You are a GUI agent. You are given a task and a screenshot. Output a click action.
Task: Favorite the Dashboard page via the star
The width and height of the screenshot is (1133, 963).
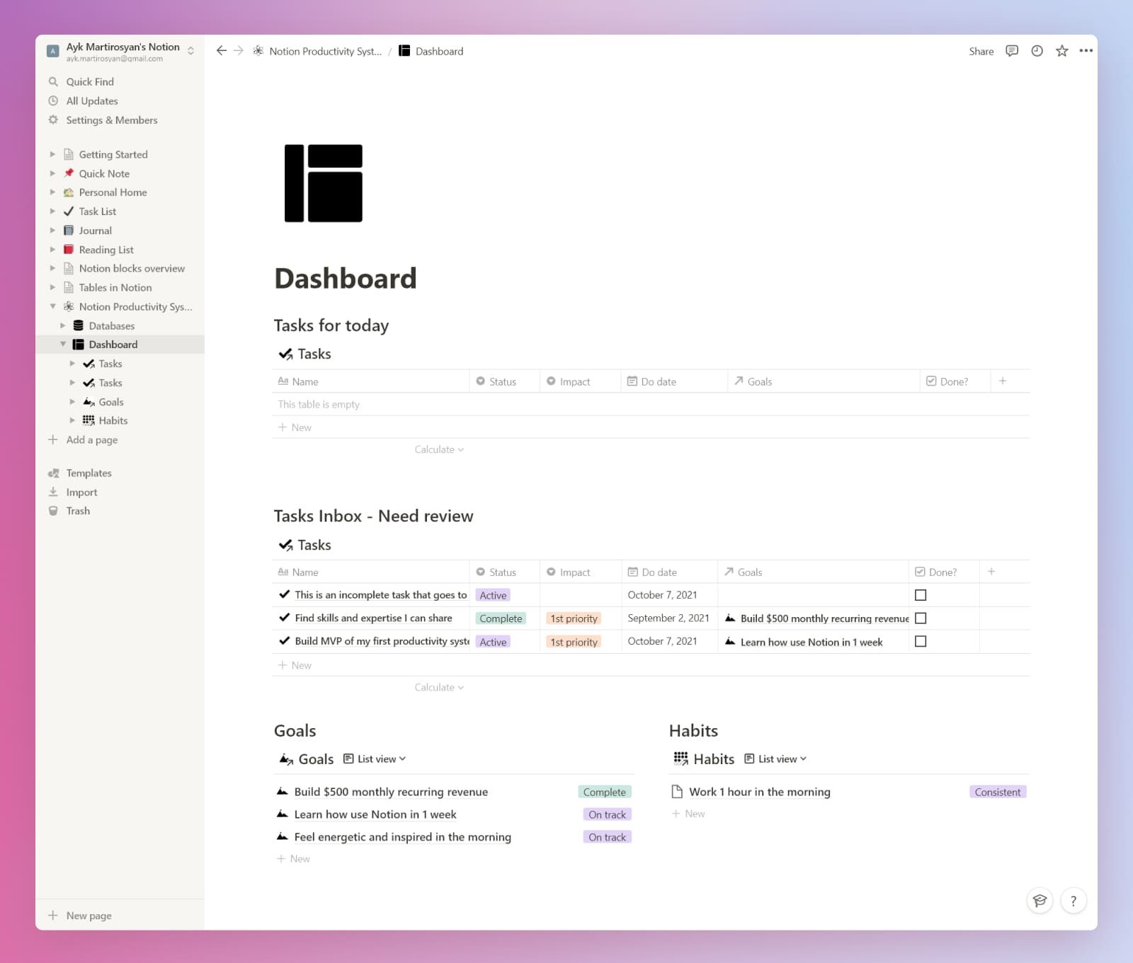click(x=1061, y=51)
